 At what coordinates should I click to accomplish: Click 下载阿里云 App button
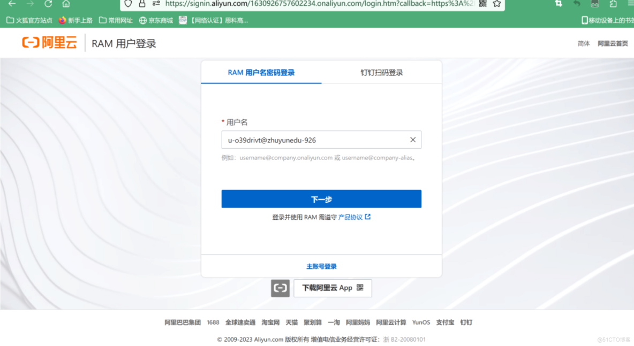coord(332,288)
